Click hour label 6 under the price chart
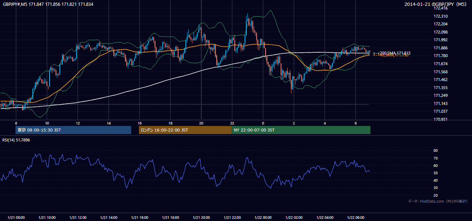The height and width of the screenshot is (221, 472). 356,123
